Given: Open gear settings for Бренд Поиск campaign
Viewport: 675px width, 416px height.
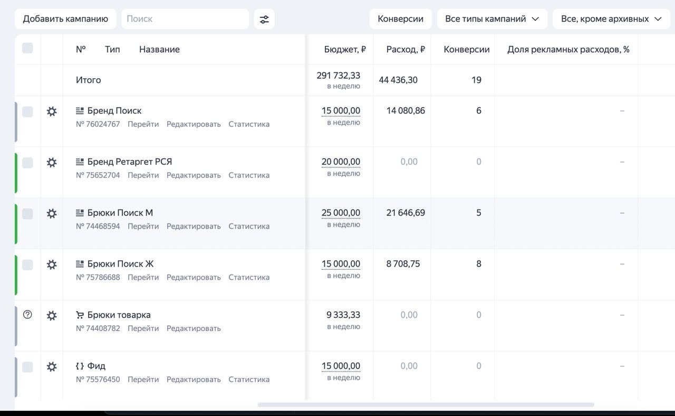Looking at the screenshot, I should coord(52,111).
